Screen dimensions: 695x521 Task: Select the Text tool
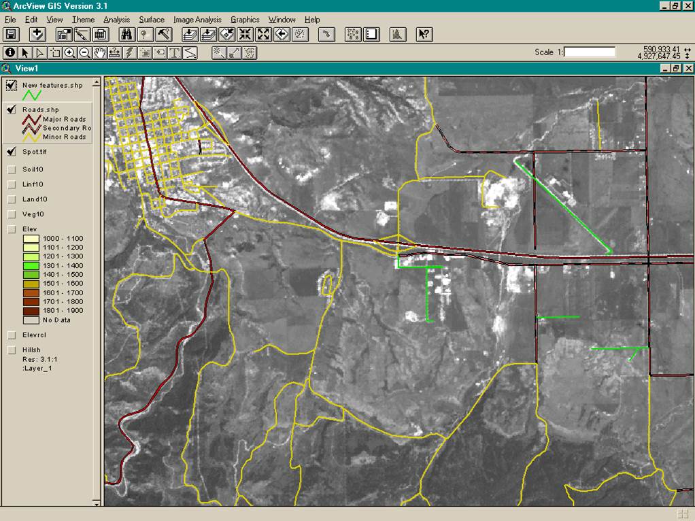[174, 52]
